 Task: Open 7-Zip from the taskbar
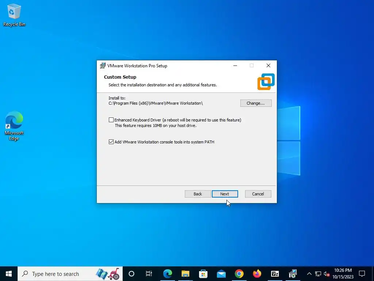pyautogui.click(x=275, y=274)
